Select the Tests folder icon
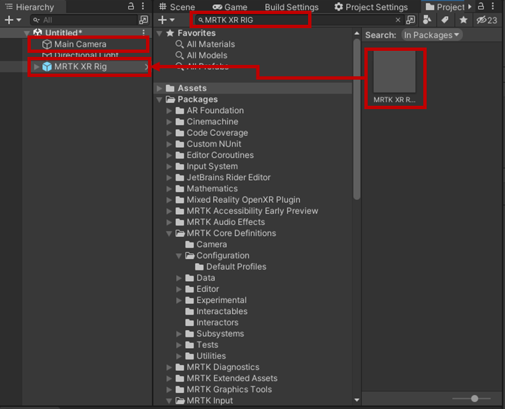 pos(190,345)
